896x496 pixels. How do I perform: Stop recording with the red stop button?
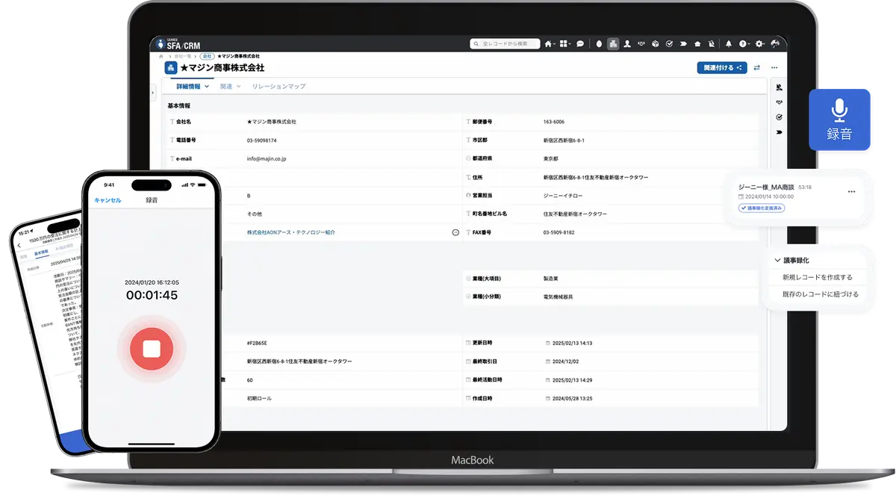(152, 349)
